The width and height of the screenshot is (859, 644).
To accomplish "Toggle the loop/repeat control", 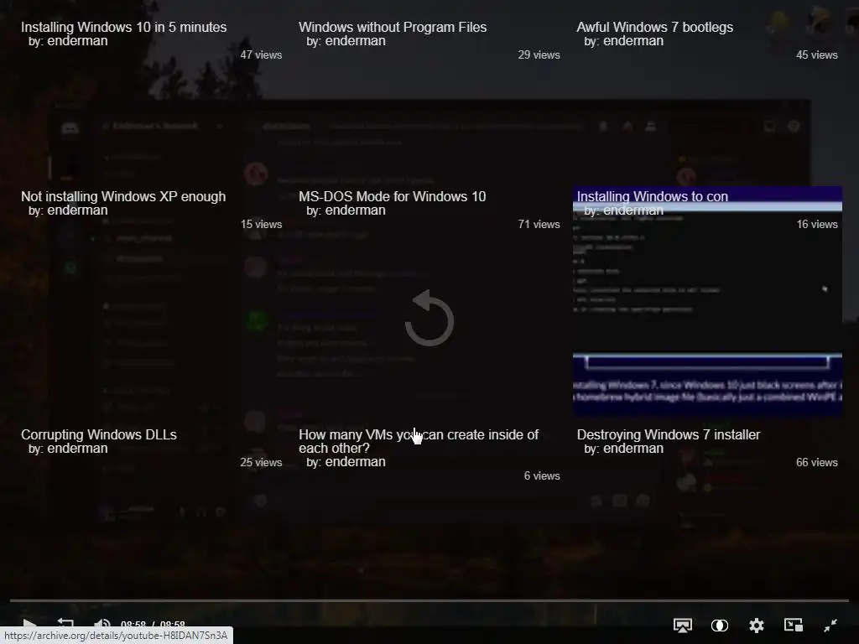I will [65, 624].
